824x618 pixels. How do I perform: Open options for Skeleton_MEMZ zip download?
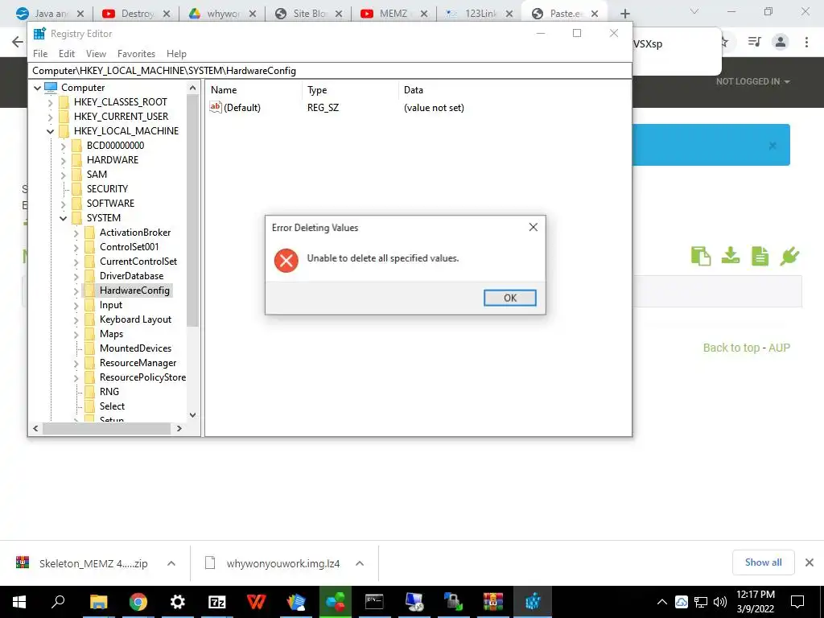pos(171,563)
